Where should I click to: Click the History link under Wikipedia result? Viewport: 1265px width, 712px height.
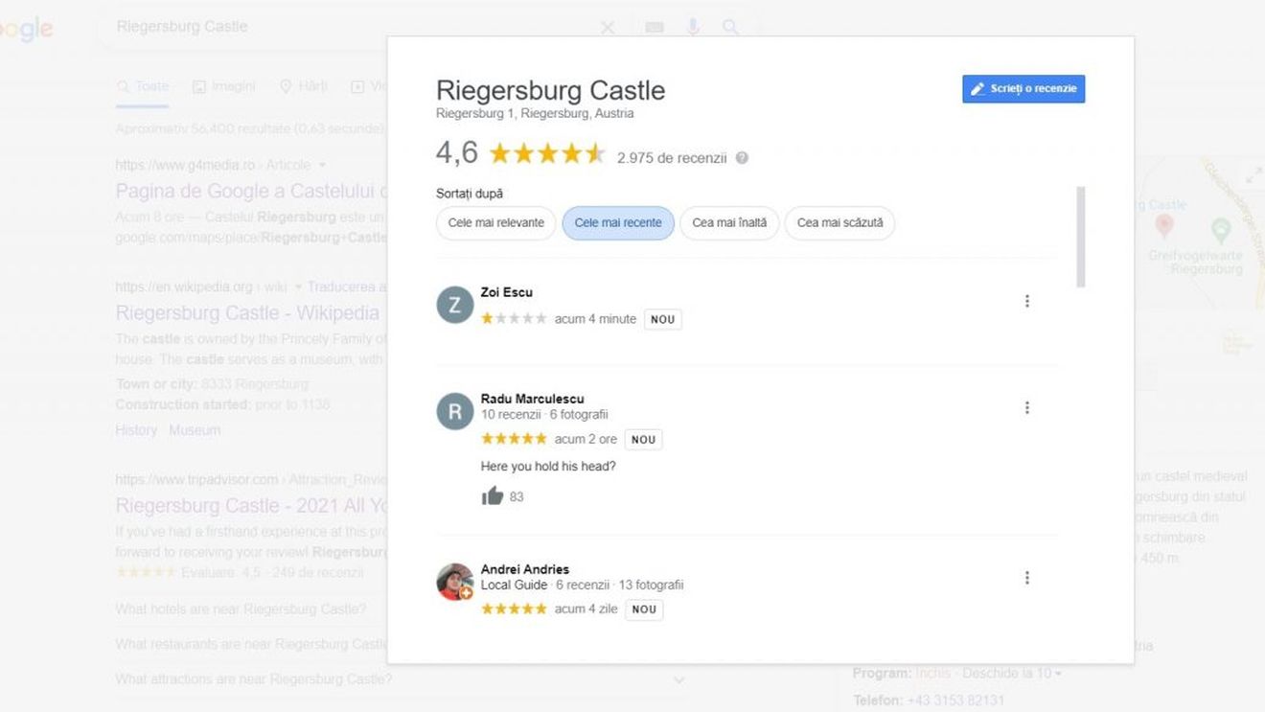pos(136,430)
